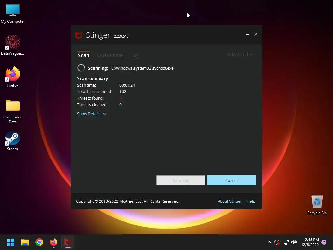Click the version number 12.2.0.513
The width and height of the screenshot is (333, 250).
pyautogui.click(x=120, y=36)
